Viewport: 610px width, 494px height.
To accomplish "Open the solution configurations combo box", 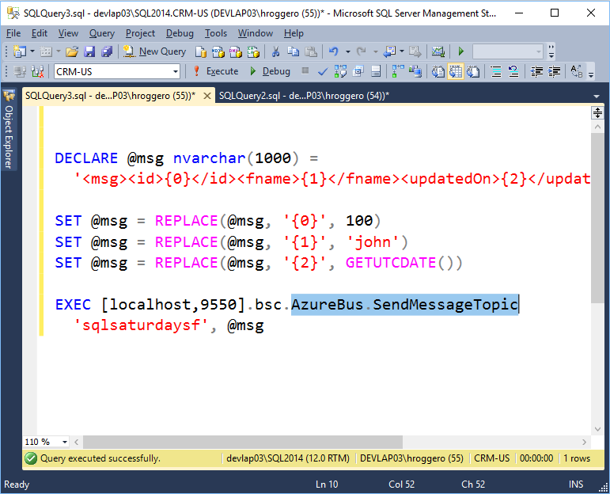I will 508,51.
